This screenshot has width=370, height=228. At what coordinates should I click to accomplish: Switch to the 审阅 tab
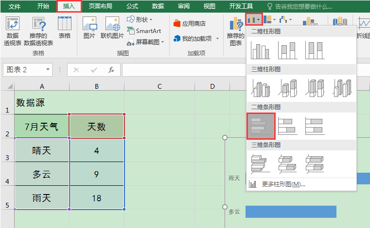pyautogui.click(x=184, y=6)
